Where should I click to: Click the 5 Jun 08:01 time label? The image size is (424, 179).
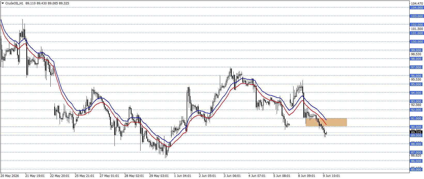click(282, 176)
